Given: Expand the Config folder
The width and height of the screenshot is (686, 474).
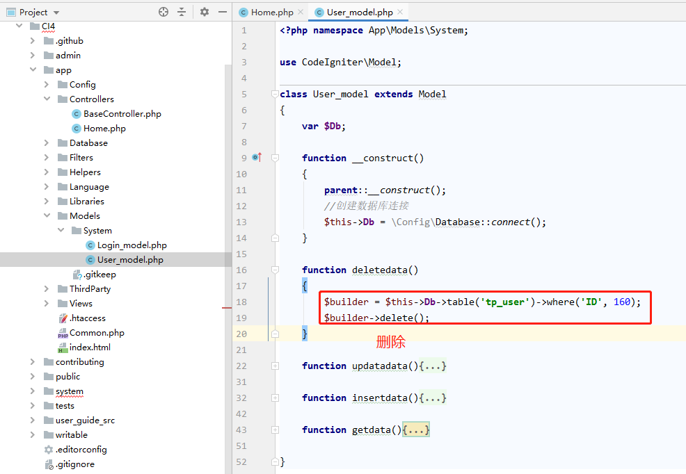Looking at the screenshot, I should pos(47,84).
